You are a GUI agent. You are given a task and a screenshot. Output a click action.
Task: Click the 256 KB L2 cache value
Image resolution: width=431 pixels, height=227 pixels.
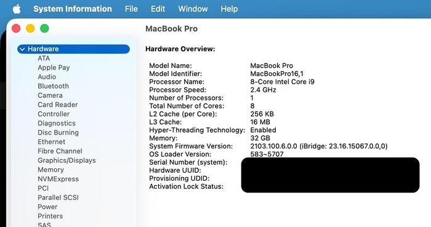tap(262, 113)
